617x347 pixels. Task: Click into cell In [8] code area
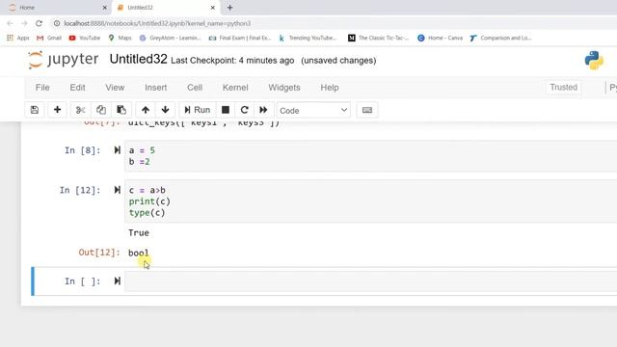370,156
